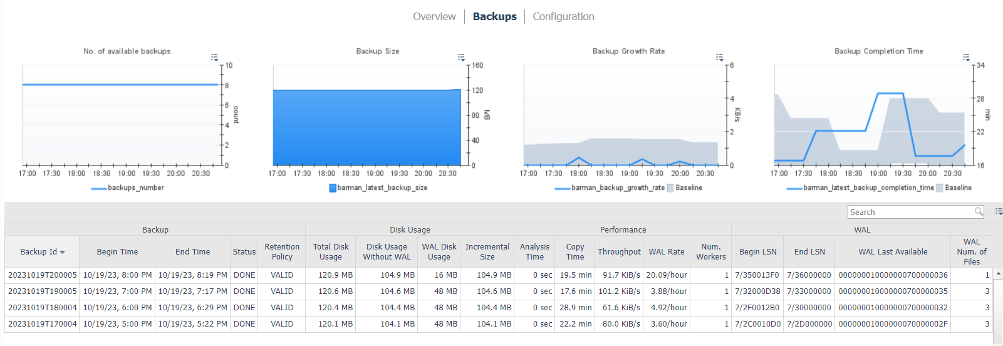Open the Backup Size chart menu icon
This screenshot has height=346, width=1003.
click(x=461, y=57)
